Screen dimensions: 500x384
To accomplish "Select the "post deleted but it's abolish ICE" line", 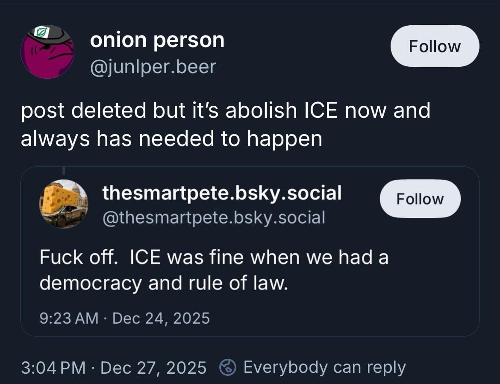I will [225, 110].
